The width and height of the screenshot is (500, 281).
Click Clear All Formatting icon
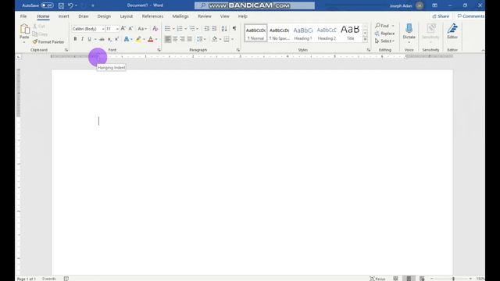(155, 29)
